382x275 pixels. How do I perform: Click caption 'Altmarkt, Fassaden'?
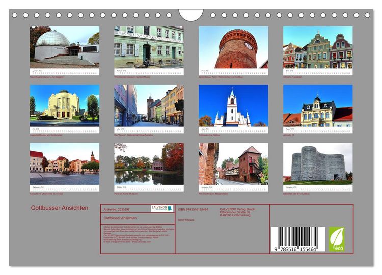point(292,77)
